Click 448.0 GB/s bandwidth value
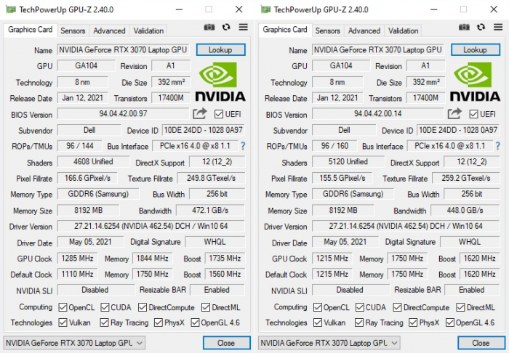Screen dimensions: 509x353 click(465, 211)
